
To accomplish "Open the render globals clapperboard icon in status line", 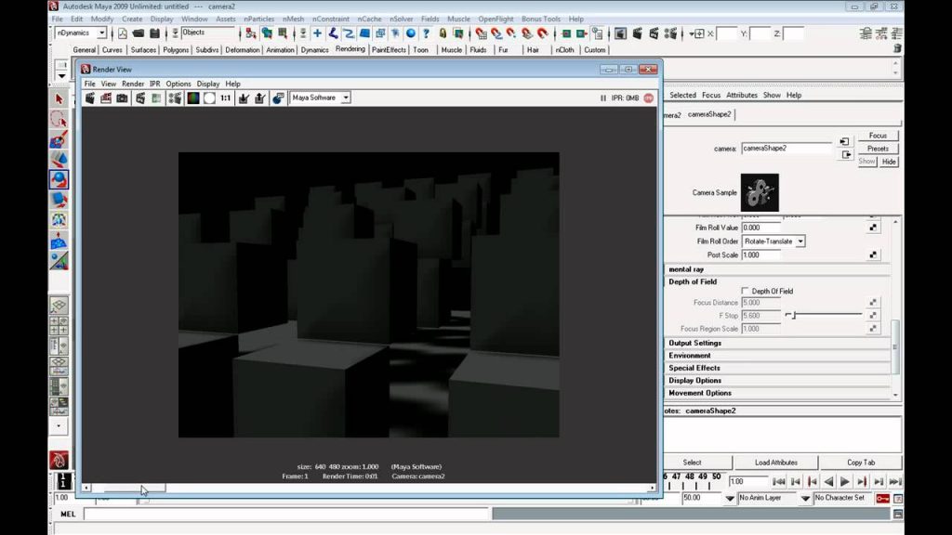I will [x=669, y=33].
